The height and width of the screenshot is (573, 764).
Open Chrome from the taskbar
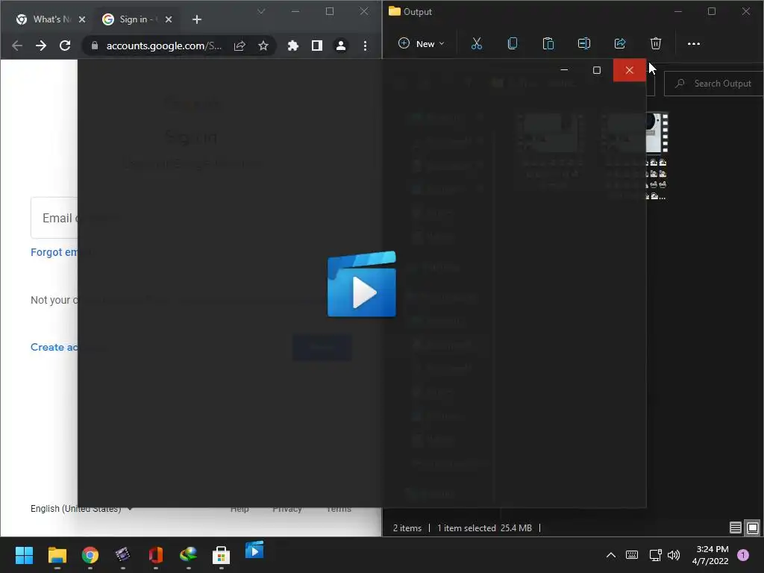[x=90, y=554]
